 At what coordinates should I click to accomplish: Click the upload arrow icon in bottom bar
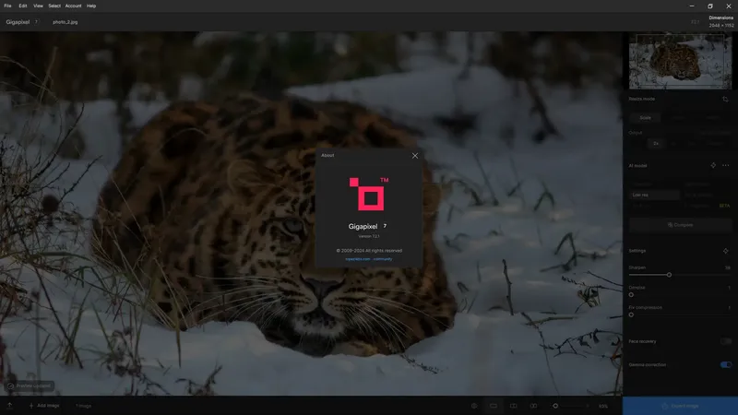coord(9,406)
